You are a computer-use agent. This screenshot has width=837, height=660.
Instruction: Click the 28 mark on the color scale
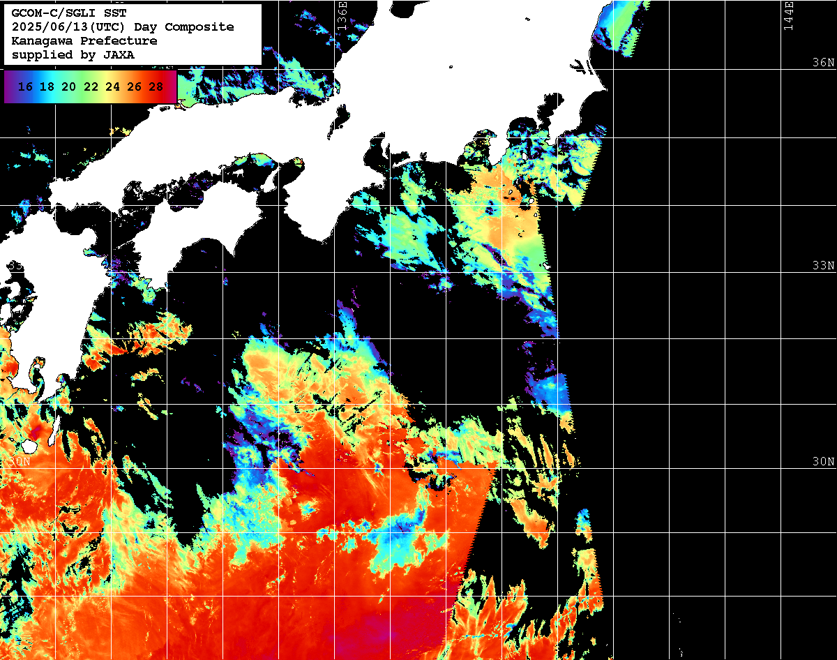point(156,87)
